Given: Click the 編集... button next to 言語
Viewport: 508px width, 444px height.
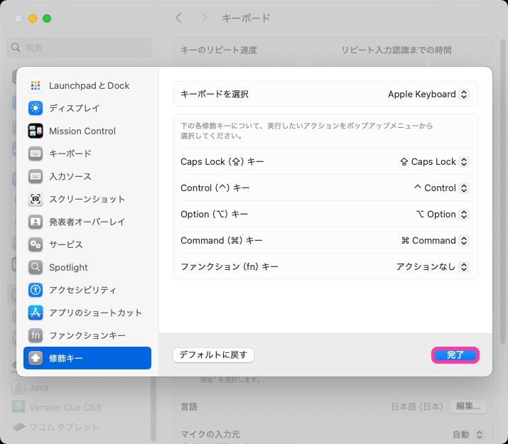Looking at the screenshot, I should tap(468, 407).
